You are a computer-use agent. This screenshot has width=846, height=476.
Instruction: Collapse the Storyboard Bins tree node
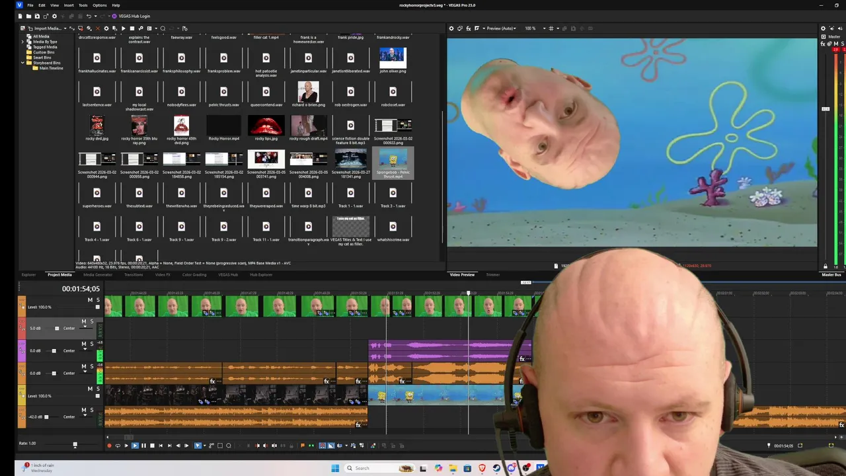click(x=23, y=63)
